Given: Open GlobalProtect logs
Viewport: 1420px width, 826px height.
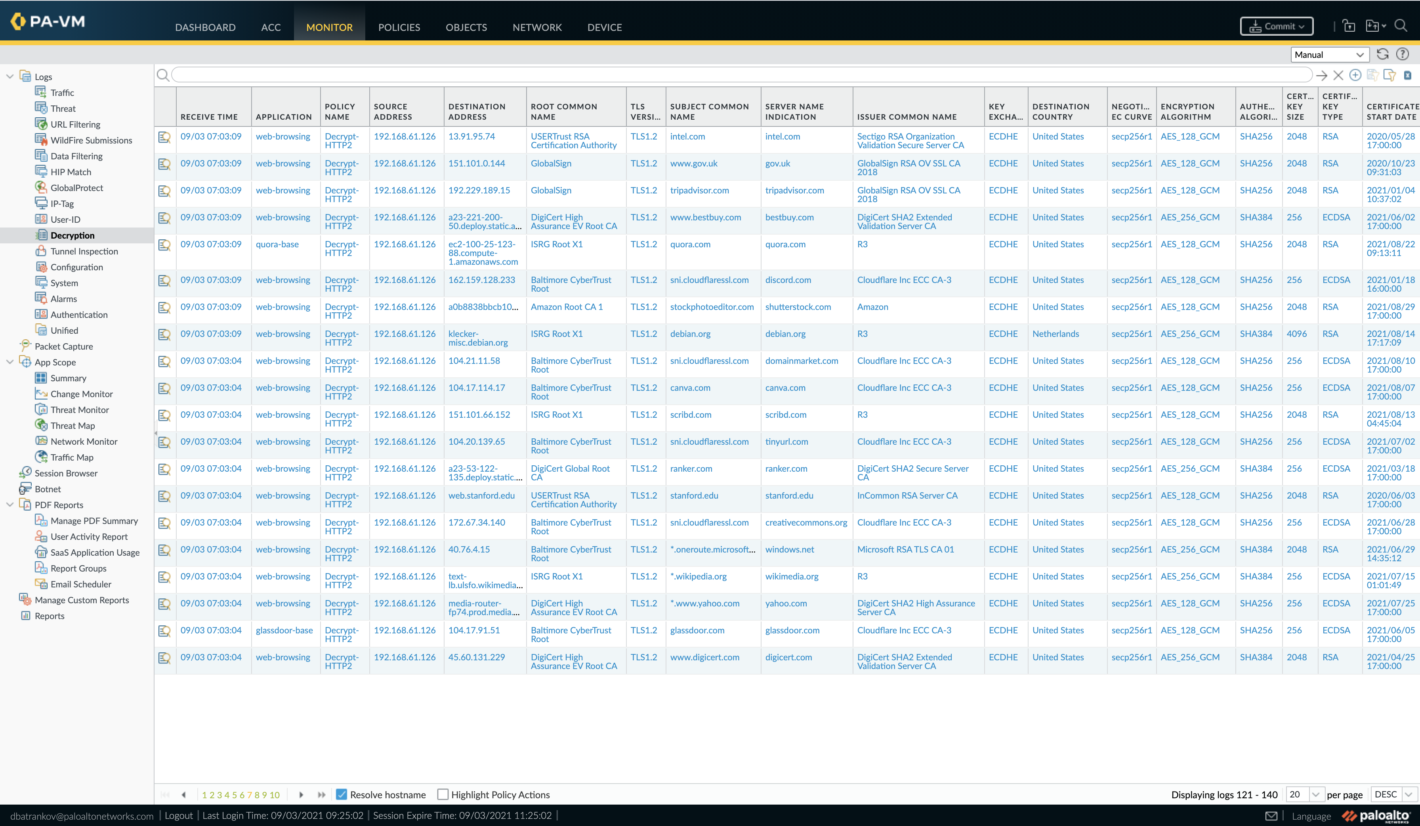Looking at the screenshot, I should coord(76,188).
